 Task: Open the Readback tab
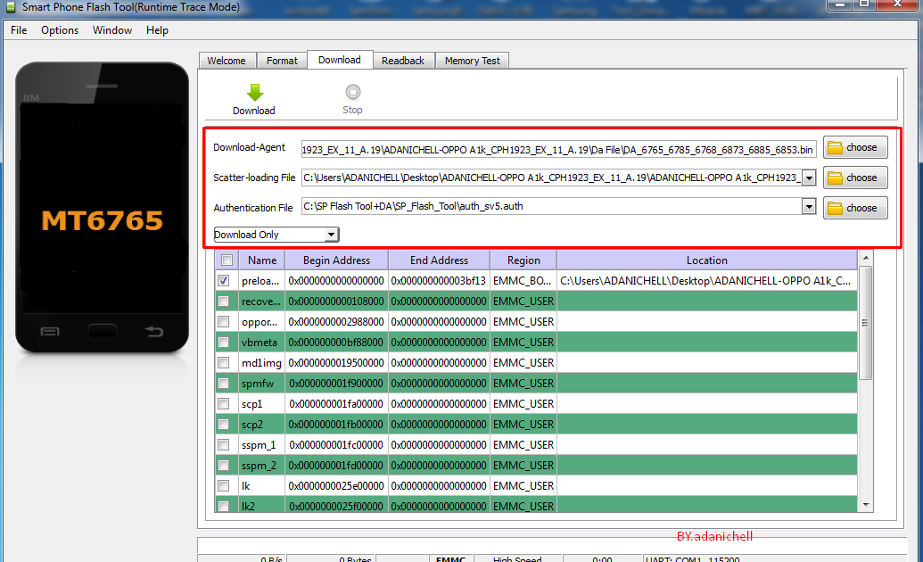[403, 60]
